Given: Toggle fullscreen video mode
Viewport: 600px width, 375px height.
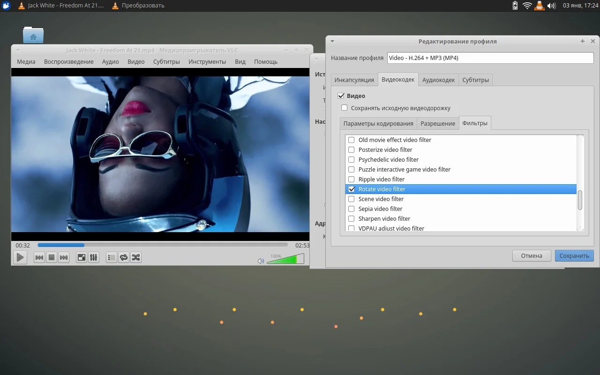Looking at the screenshot, I should coord(82,257).
